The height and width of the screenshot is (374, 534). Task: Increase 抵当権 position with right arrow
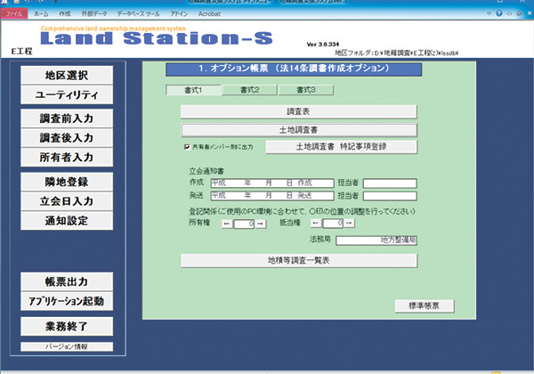pos(350,223)
